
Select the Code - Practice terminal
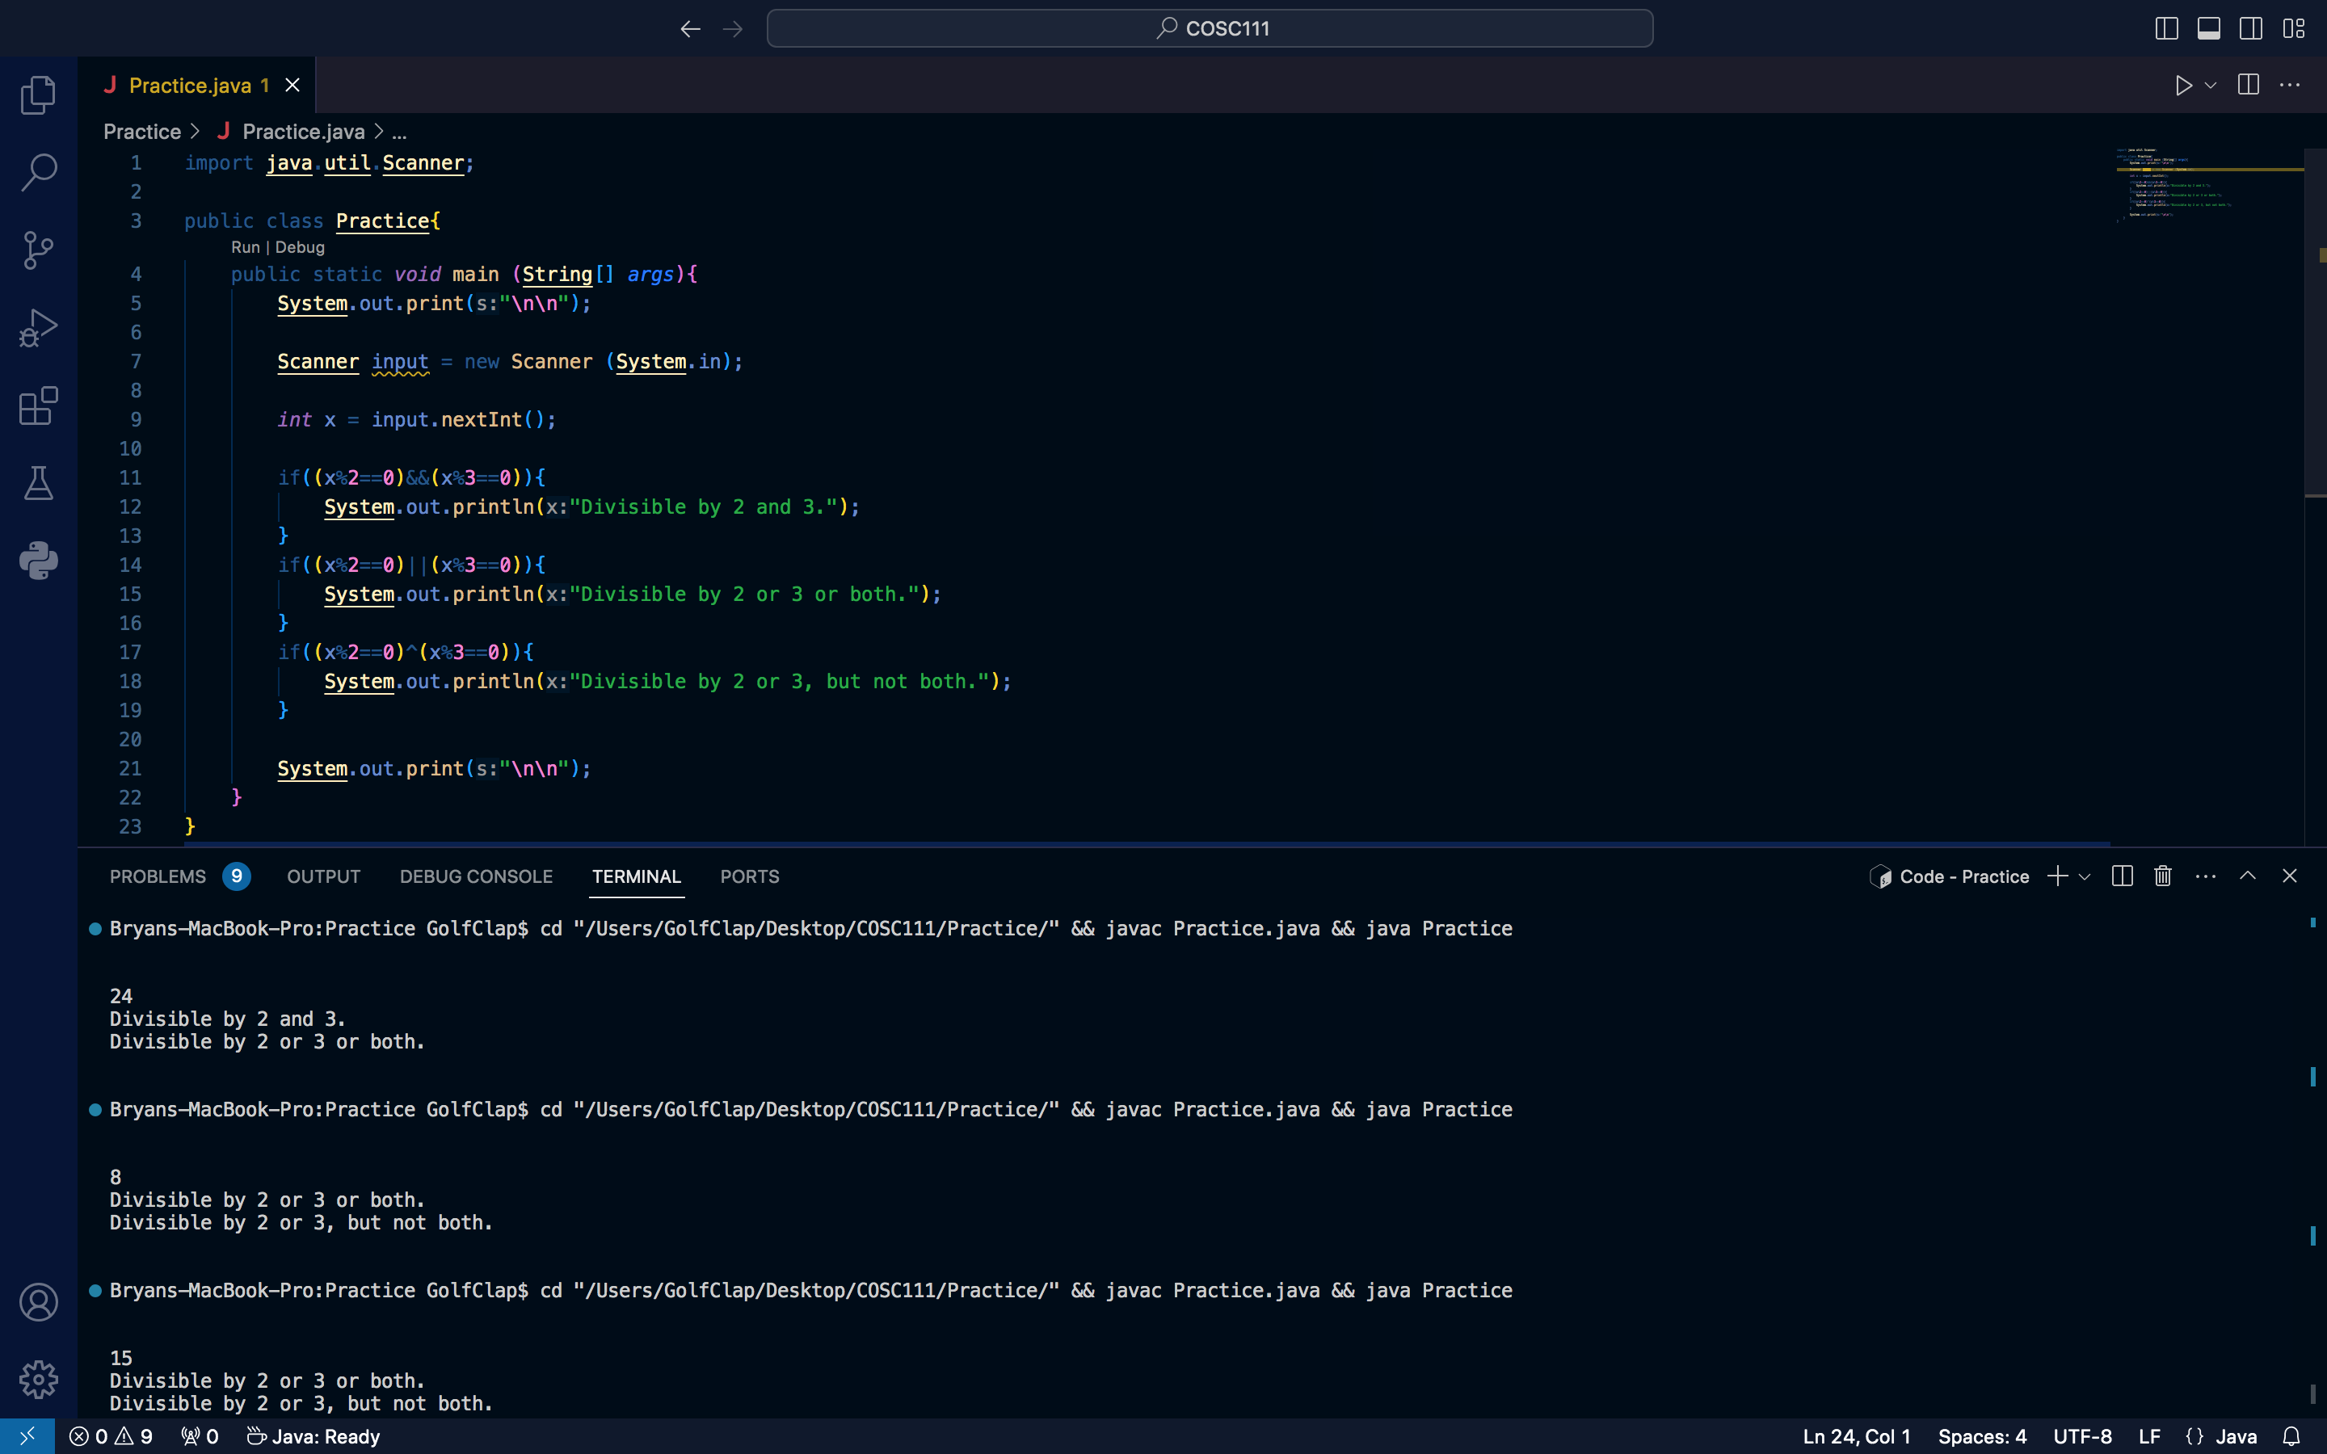(1949, 876)
